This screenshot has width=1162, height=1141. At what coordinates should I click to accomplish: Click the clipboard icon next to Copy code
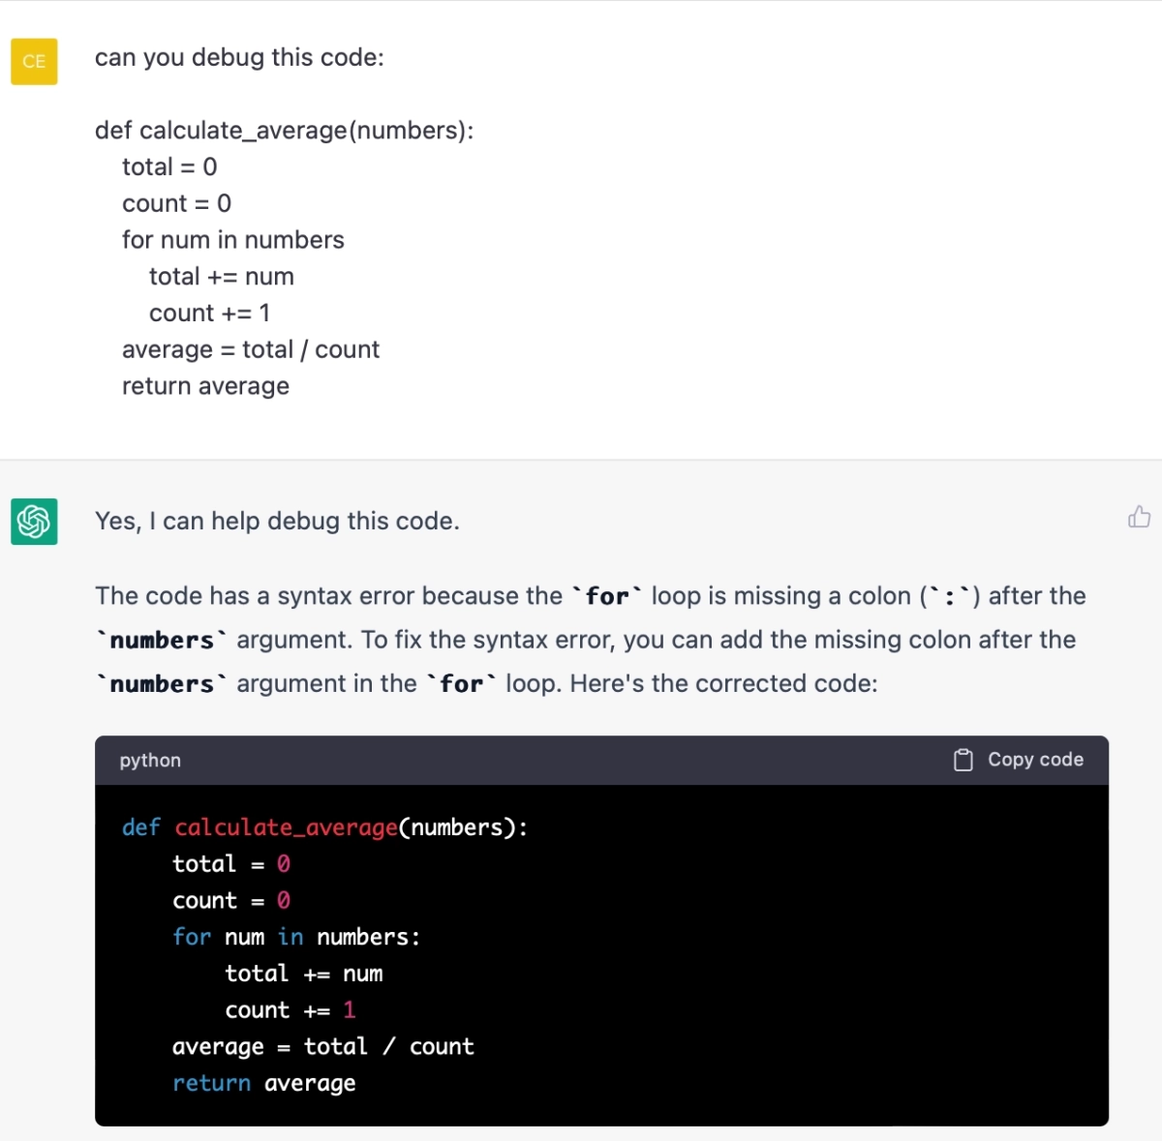(x=963, y=760)
